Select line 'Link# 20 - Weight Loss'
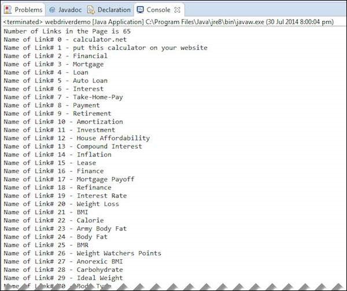This screenshot has width=347, height=291. 61,204
